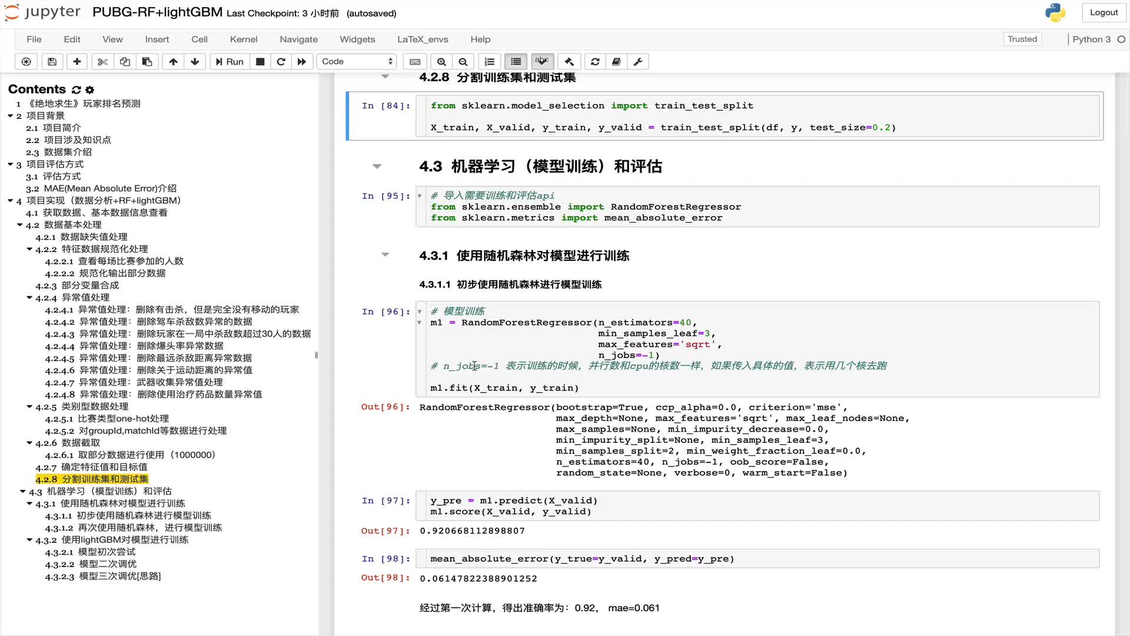
Task: Click into the In [84] code cell
Action: (x=757, y=117)
